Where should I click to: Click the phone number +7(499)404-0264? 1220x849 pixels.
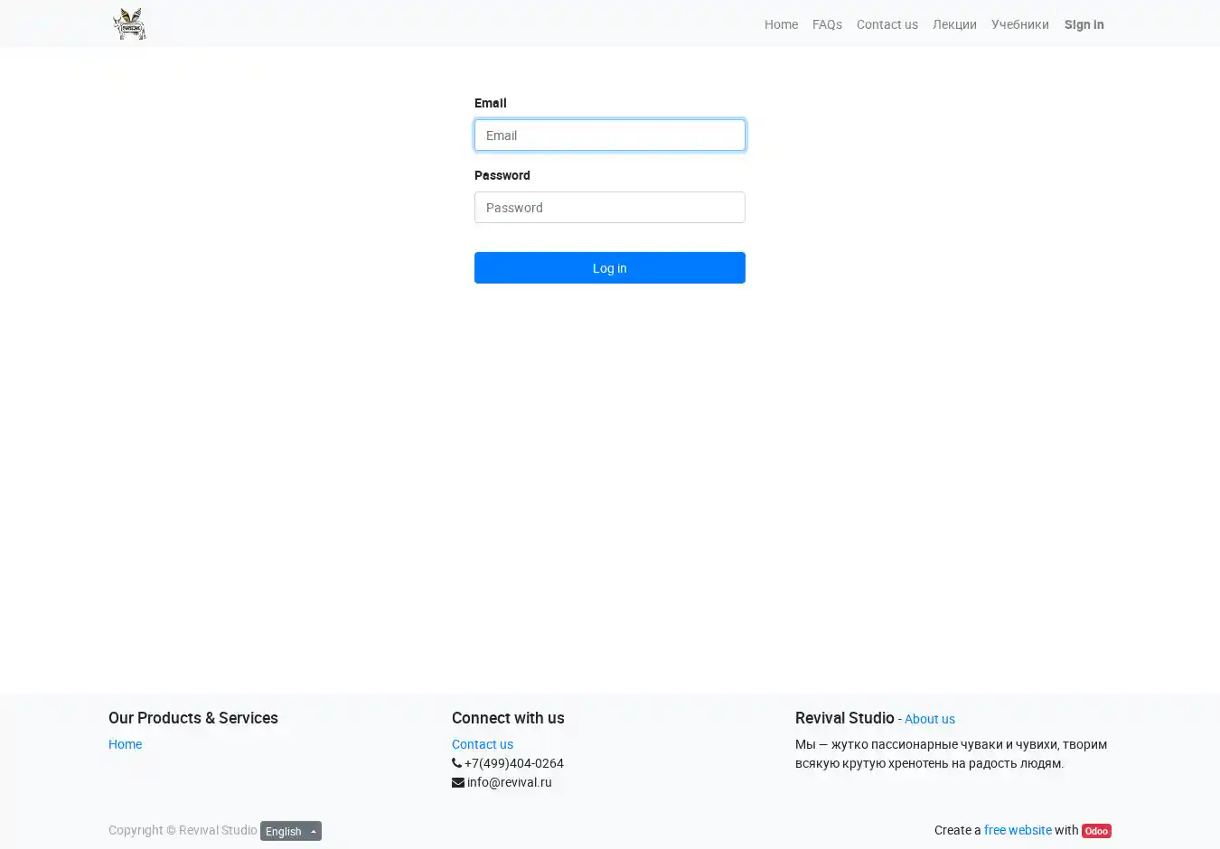(x=513, y=763)
